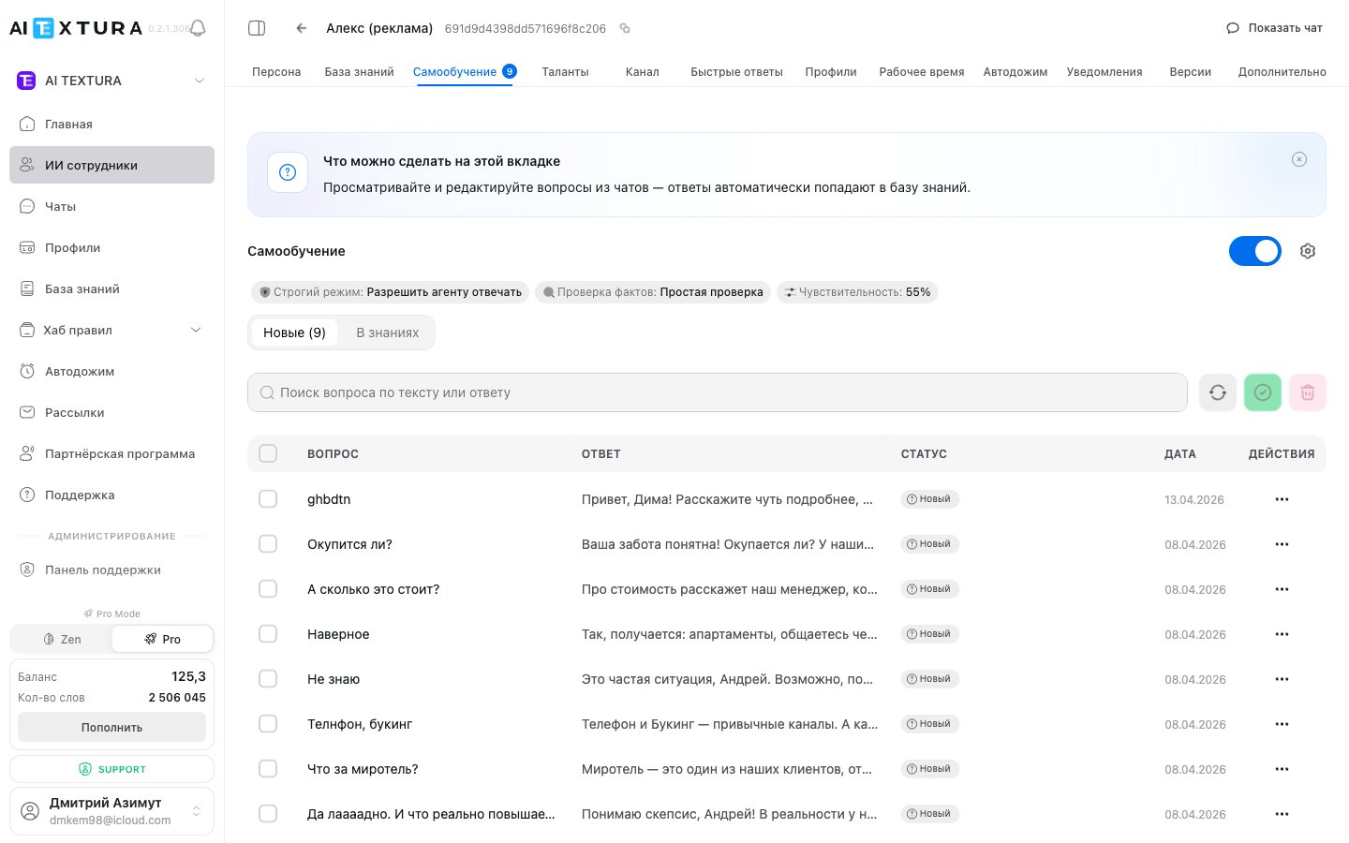The height and width of the screenshot is (843, 1349).
Task: Open actions menu for А сколько это стоит? row
Action: click(x=1282, y=589)
